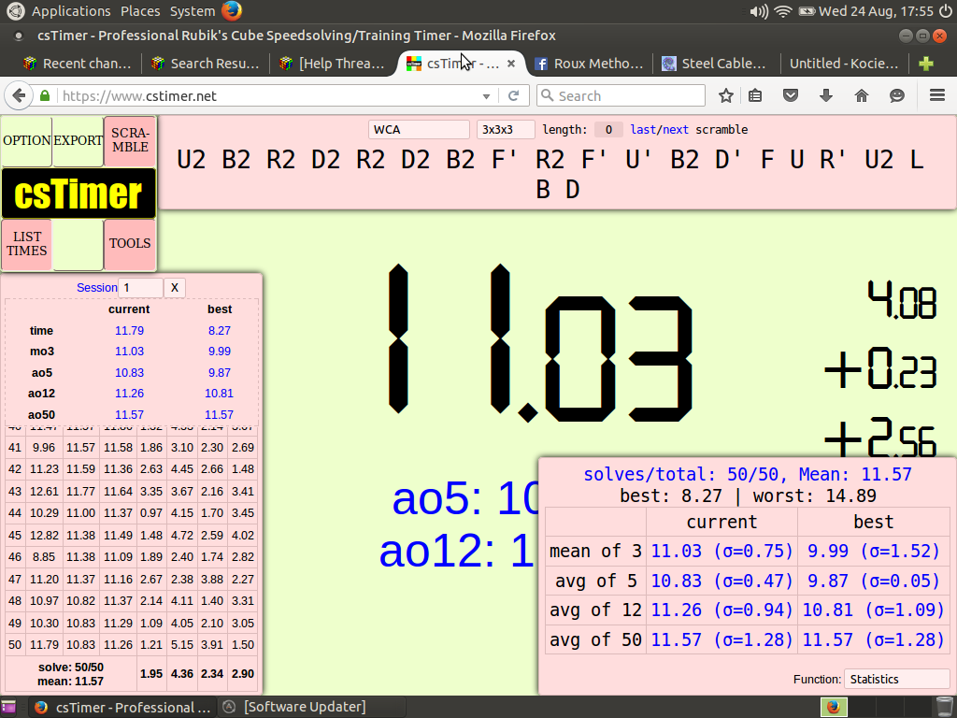Click the EXPORT button
The height and width of the screenshot is (718, 957).
pos(79,140)
